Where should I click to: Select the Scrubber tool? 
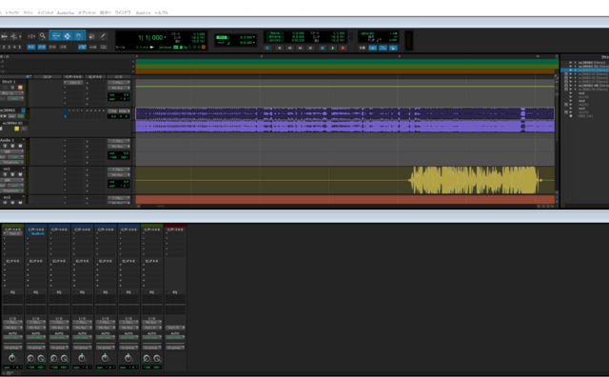point(91,36)
